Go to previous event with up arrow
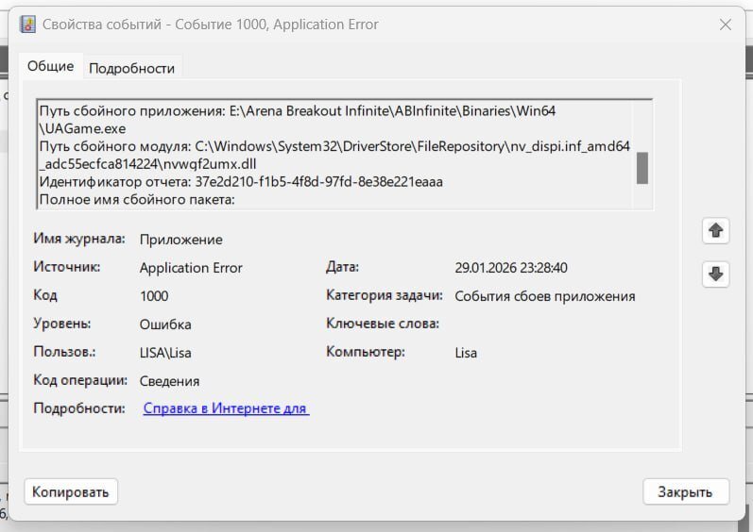The width and height of the screenshot is (753, 532). point(715,230)
